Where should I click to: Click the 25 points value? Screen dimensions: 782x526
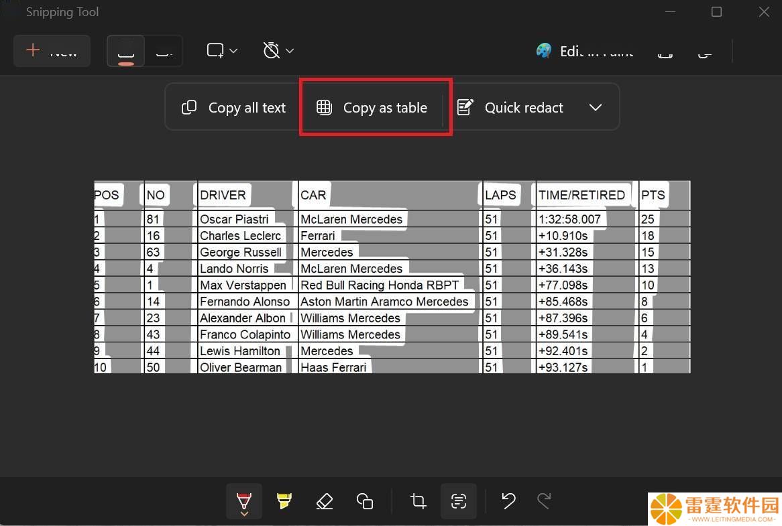click(x=648, y=219)
